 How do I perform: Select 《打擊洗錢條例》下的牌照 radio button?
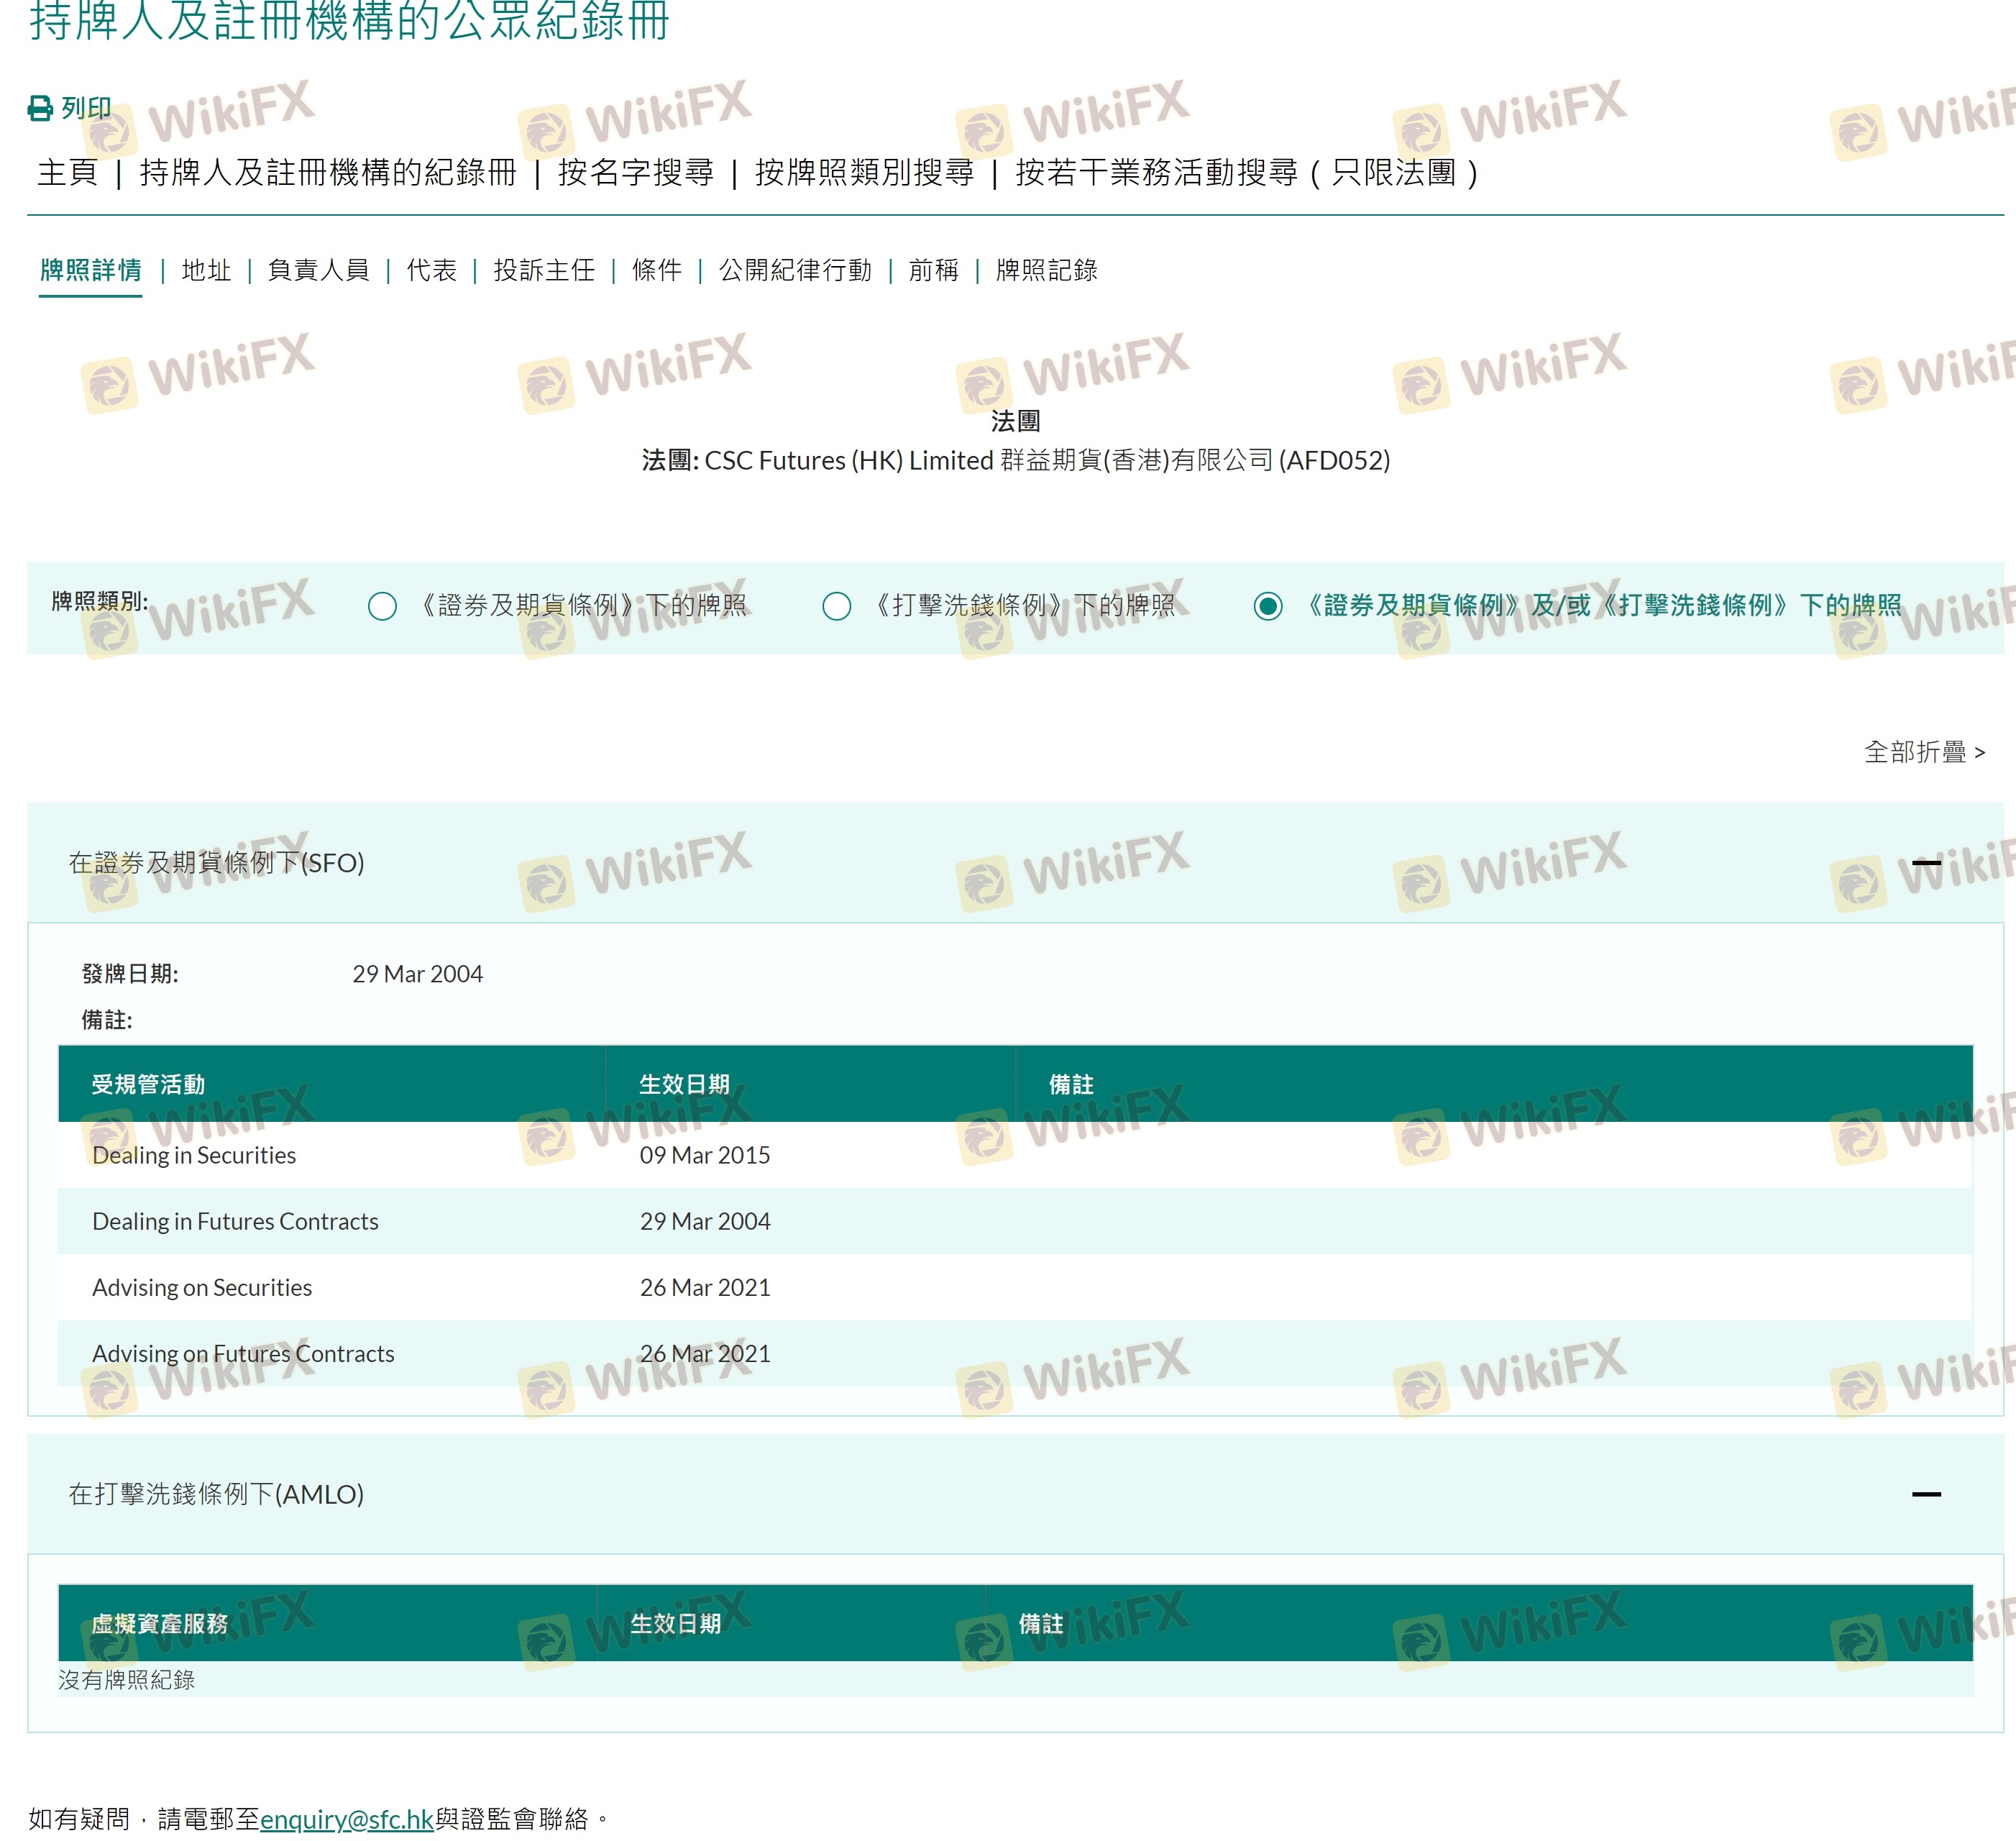coord(836,606)
